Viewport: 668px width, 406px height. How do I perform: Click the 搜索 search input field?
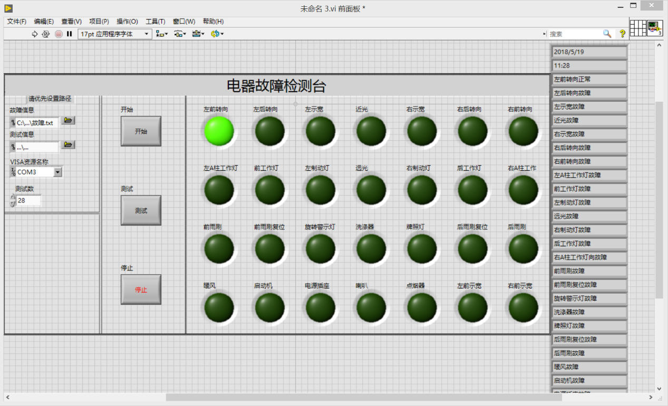click(575, 34)
